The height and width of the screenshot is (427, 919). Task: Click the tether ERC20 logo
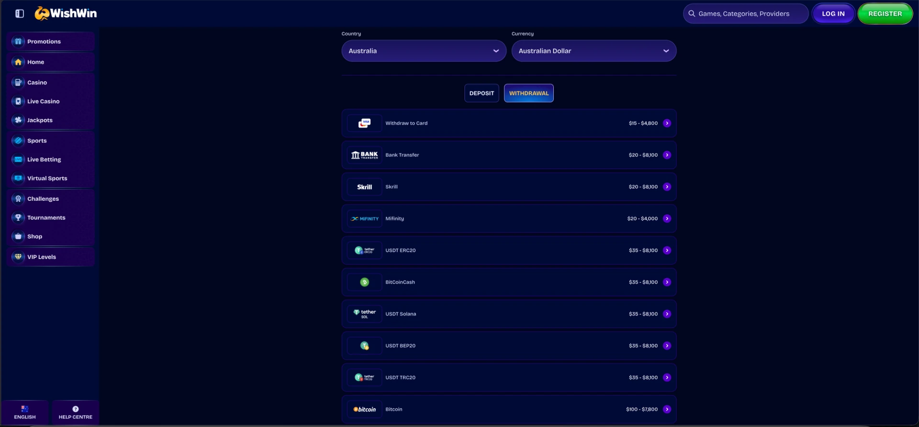(365, 251)
